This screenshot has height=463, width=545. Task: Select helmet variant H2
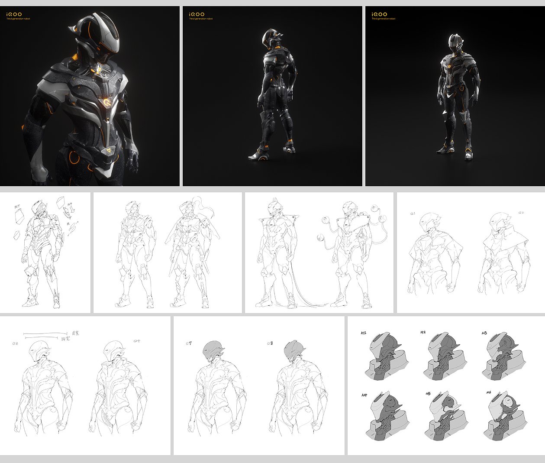click(445, 356)
